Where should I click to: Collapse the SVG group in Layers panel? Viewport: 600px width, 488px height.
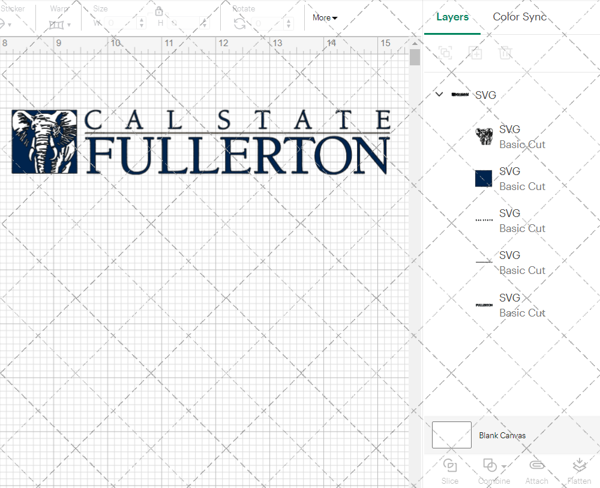point(439,94)
